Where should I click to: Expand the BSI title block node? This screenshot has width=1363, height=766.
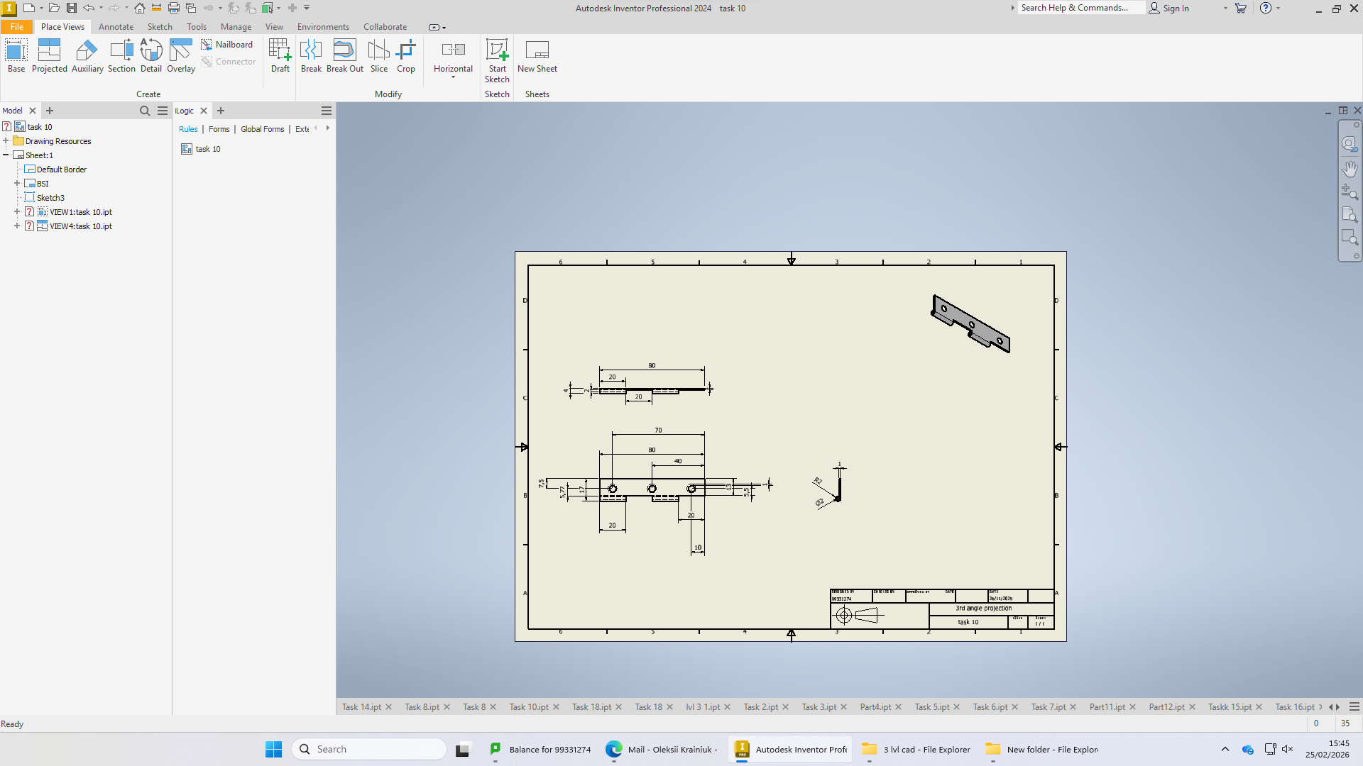pos(17,183)
